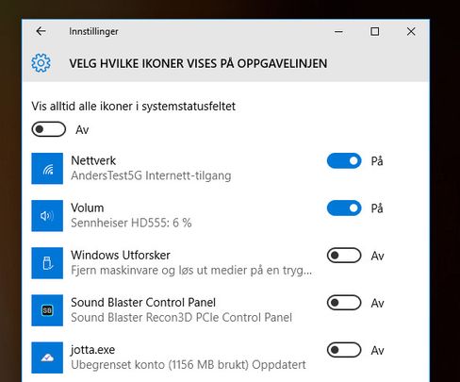
Task: Click the Innstillinger window title
Action: click(93, 31)
